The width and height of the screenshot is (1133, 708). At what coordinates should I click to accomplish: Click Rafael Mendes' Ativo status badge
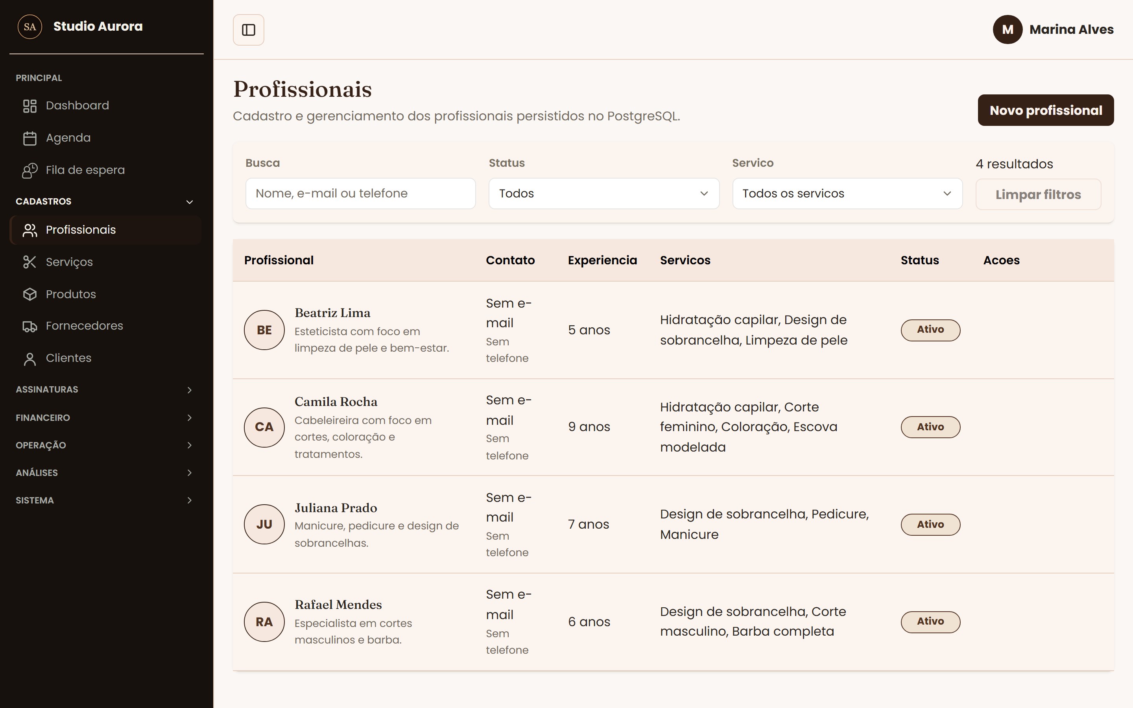click(x=930, y=622)
